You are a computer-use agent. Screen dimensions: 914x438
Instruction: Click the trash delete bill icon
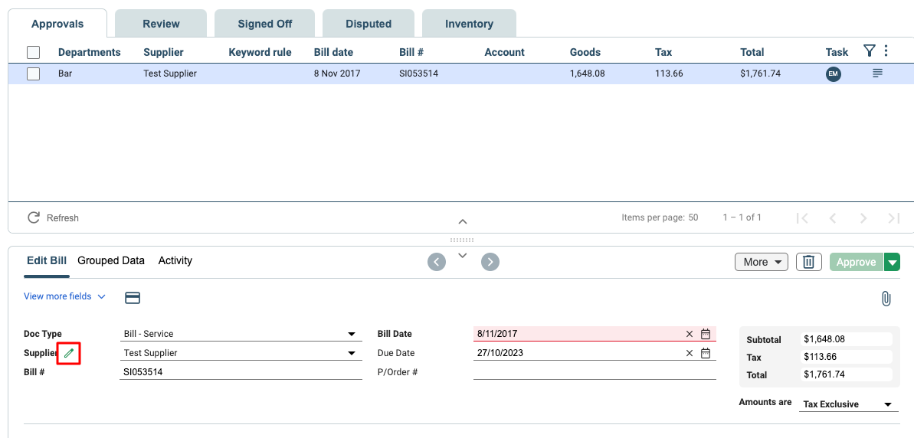pos(808,262)
